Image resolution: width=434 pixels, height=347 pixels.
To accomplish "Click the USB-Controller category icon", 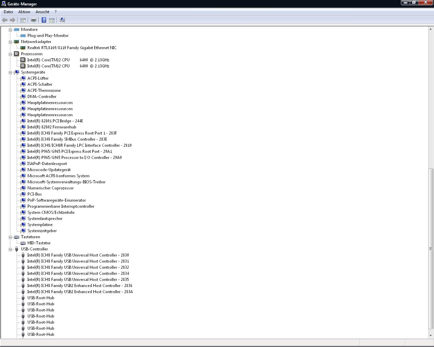I will tap(17, 249).
